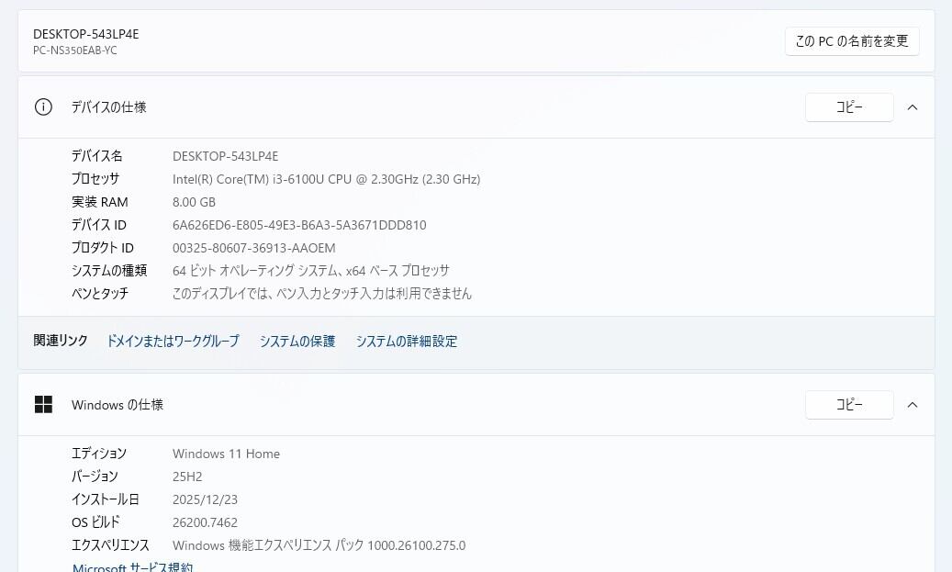
Task: Select version value 25H2
Action: 187,477
